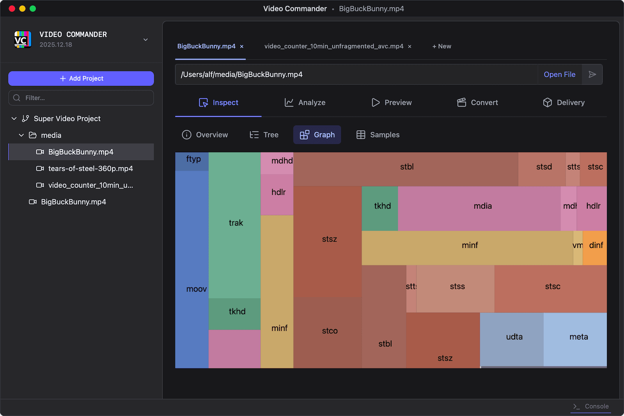
Task: Click the stbl block in the treemap
Action: tap(407, 166)
